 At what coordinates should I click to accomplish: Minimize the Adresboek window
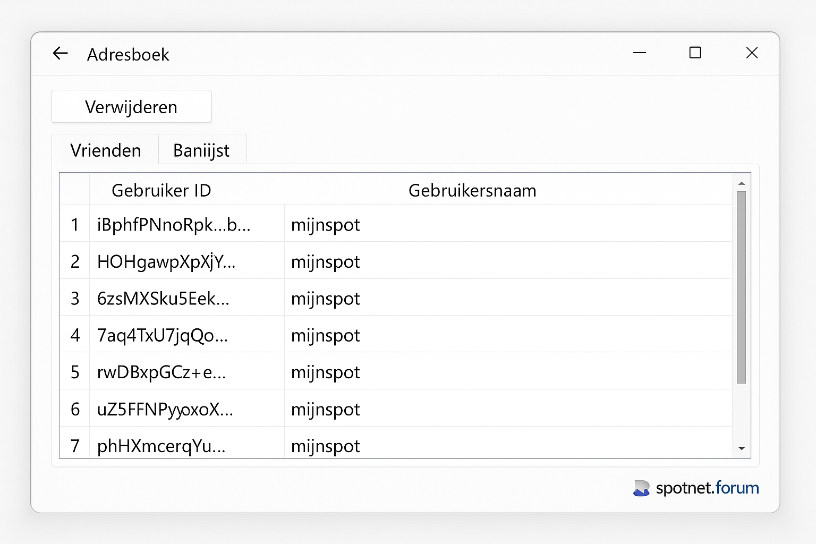tap(640, 53)
